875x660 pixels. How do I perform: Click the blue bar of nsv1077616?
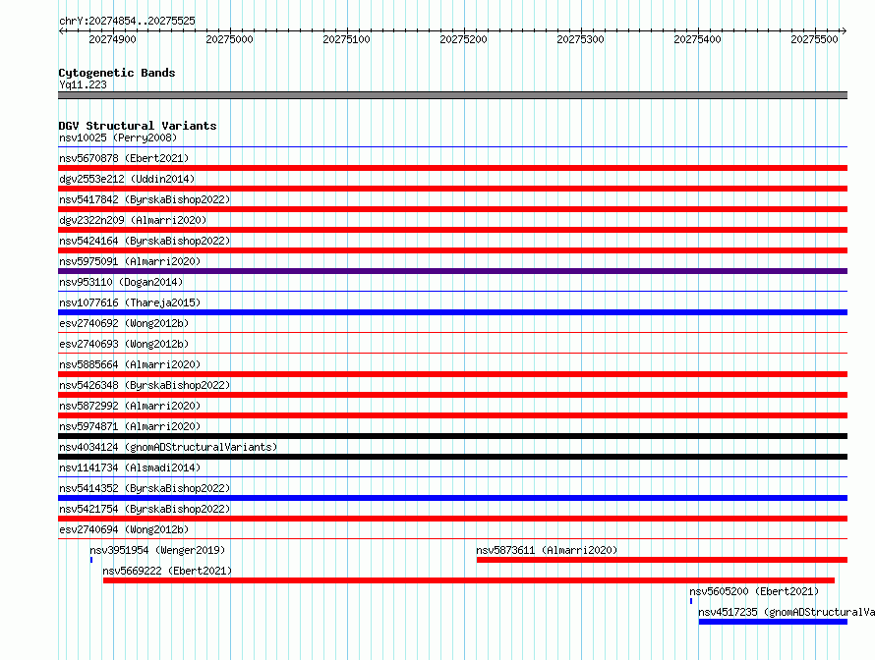point(452,312)
